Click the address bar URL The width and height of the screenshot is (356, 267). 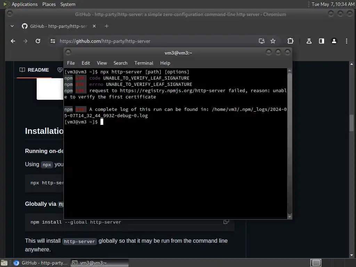coord(105,41)
